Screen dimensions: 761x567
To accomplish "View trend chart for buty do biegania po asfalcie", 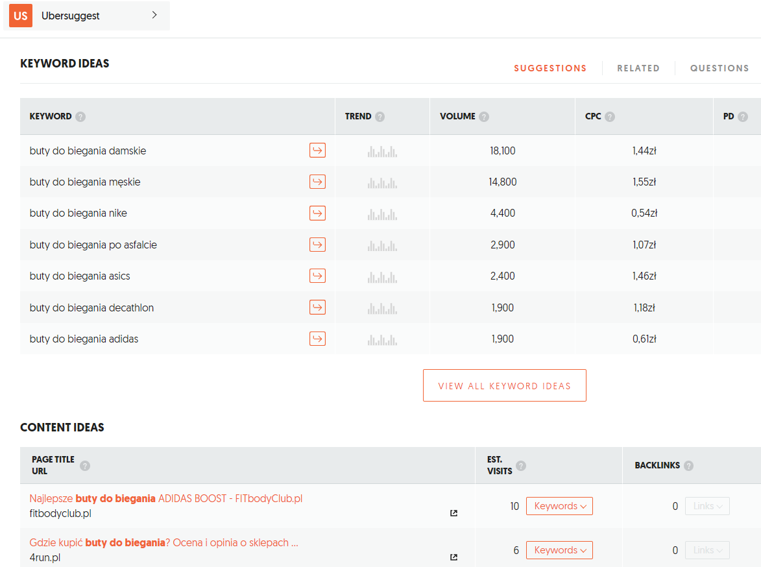I will pyautogui.click(x=382, y=246).
